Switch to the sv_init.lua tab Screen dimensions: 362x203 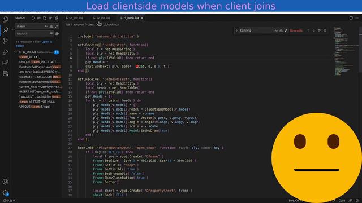click(102, 18)
